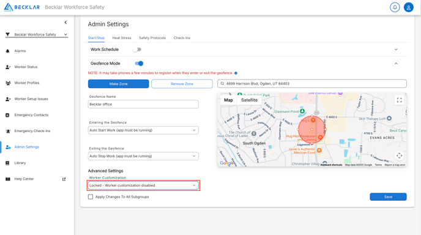421x235 pixels.
Task: Open Alarms from the sidebar bell icon
Action: point(8,51)
